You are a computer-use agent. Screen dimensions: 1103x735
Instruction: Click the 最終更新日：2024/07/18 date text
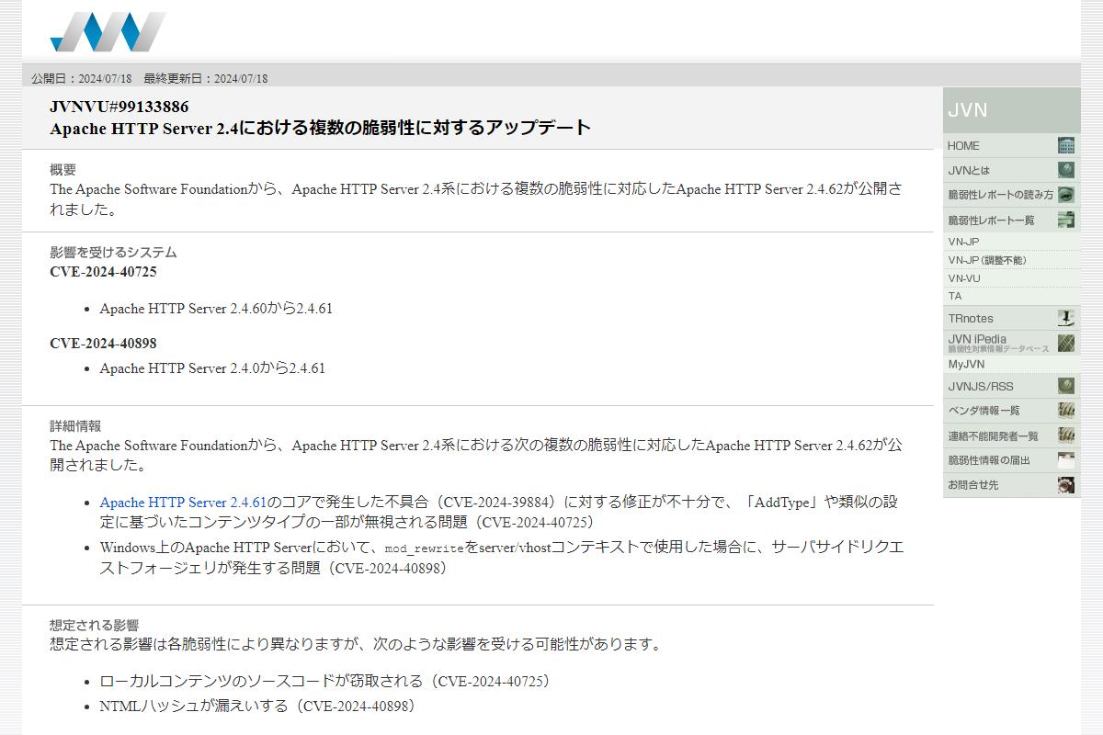[206, 78]
